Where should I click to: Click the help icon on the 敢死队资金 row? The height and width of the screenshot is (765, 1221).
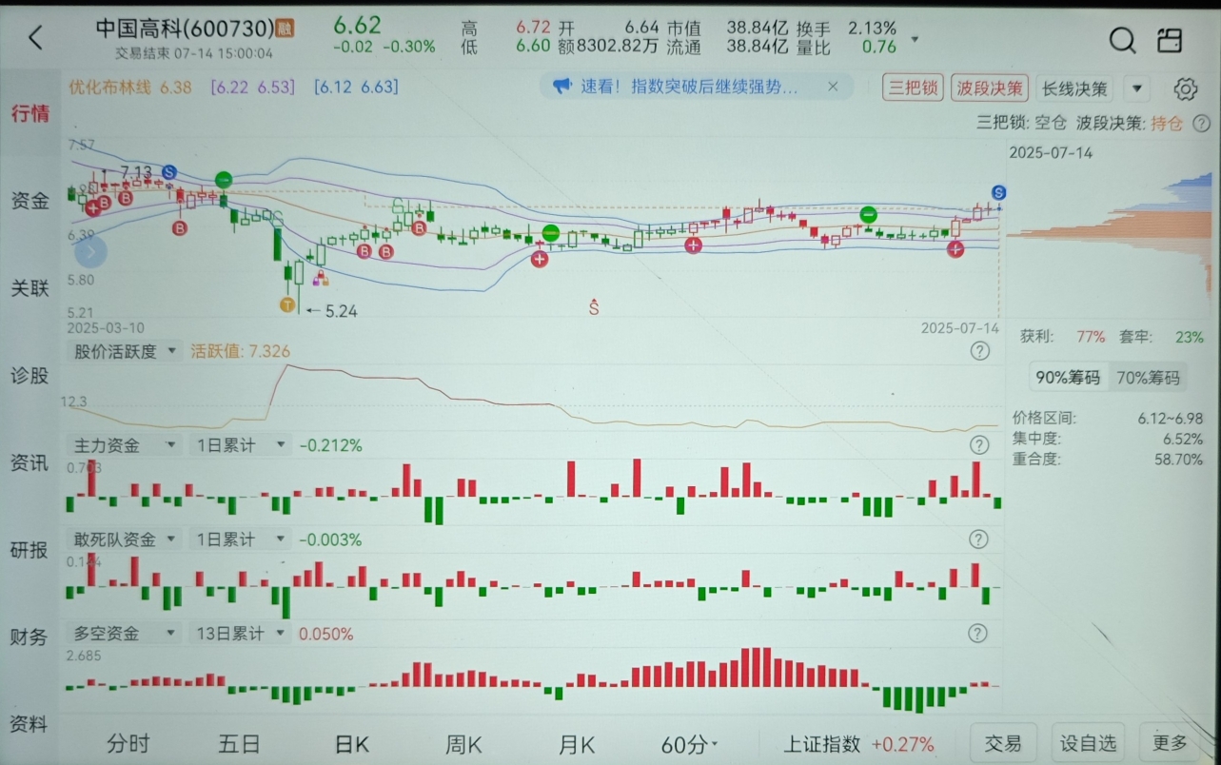[979, 539]
